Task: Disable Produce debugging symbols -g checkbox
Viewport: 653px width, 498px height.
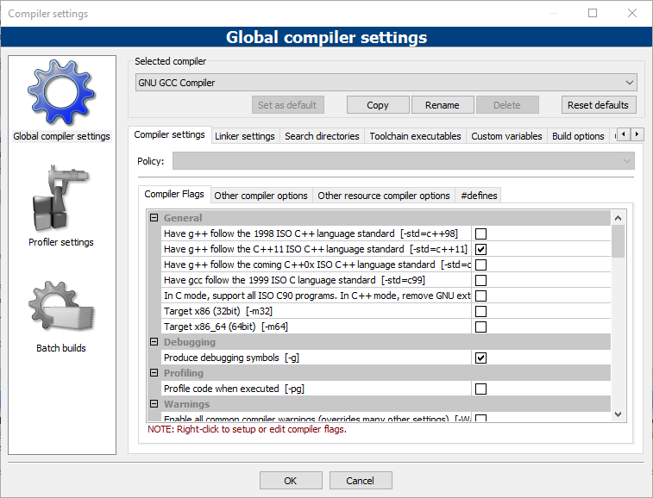Action: [480, 358]
